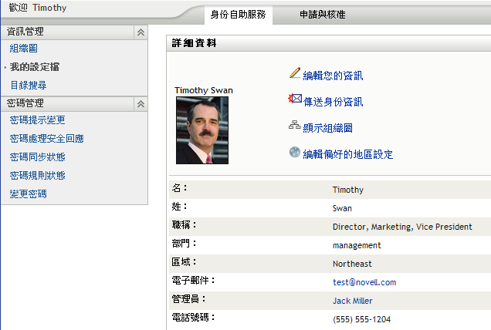This screenshot has width=491, height=330.
Task: Open 變更密碼 link
Action: (x=29, y=194)
